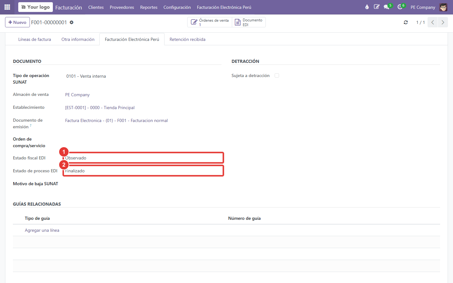Image resolution: width=453 pixels, height=283 pixels.
Task: Open chat messages icon with badge 5
Action: (387, 7)
